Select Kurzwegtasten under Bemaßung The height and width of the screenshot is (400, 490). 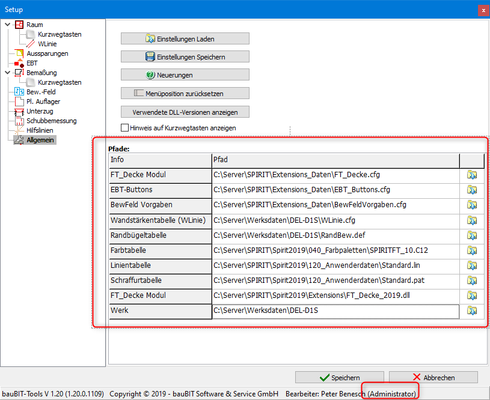60,82
